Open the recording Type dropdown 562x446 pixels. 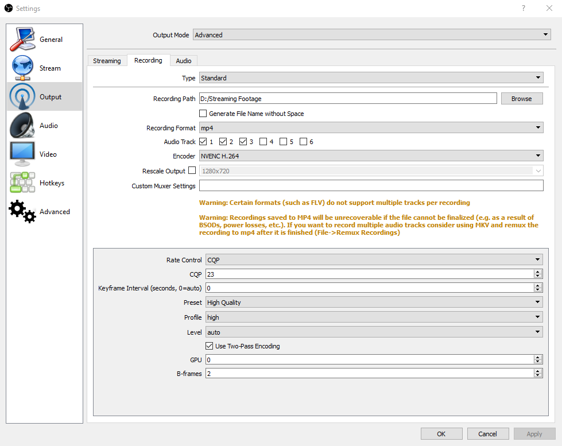pyautogui.click(x=371, y=78)
